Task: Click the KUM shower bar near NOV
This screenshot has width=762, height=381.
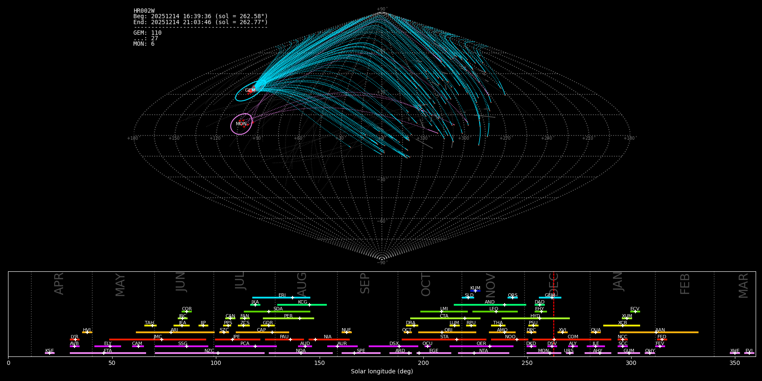Action: click(475, 291)
